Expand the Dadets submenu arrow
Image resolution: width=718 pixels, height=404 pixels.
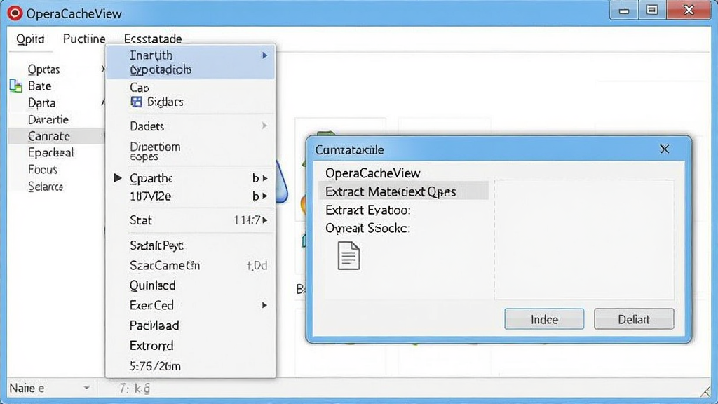click(x=264, y=126)
